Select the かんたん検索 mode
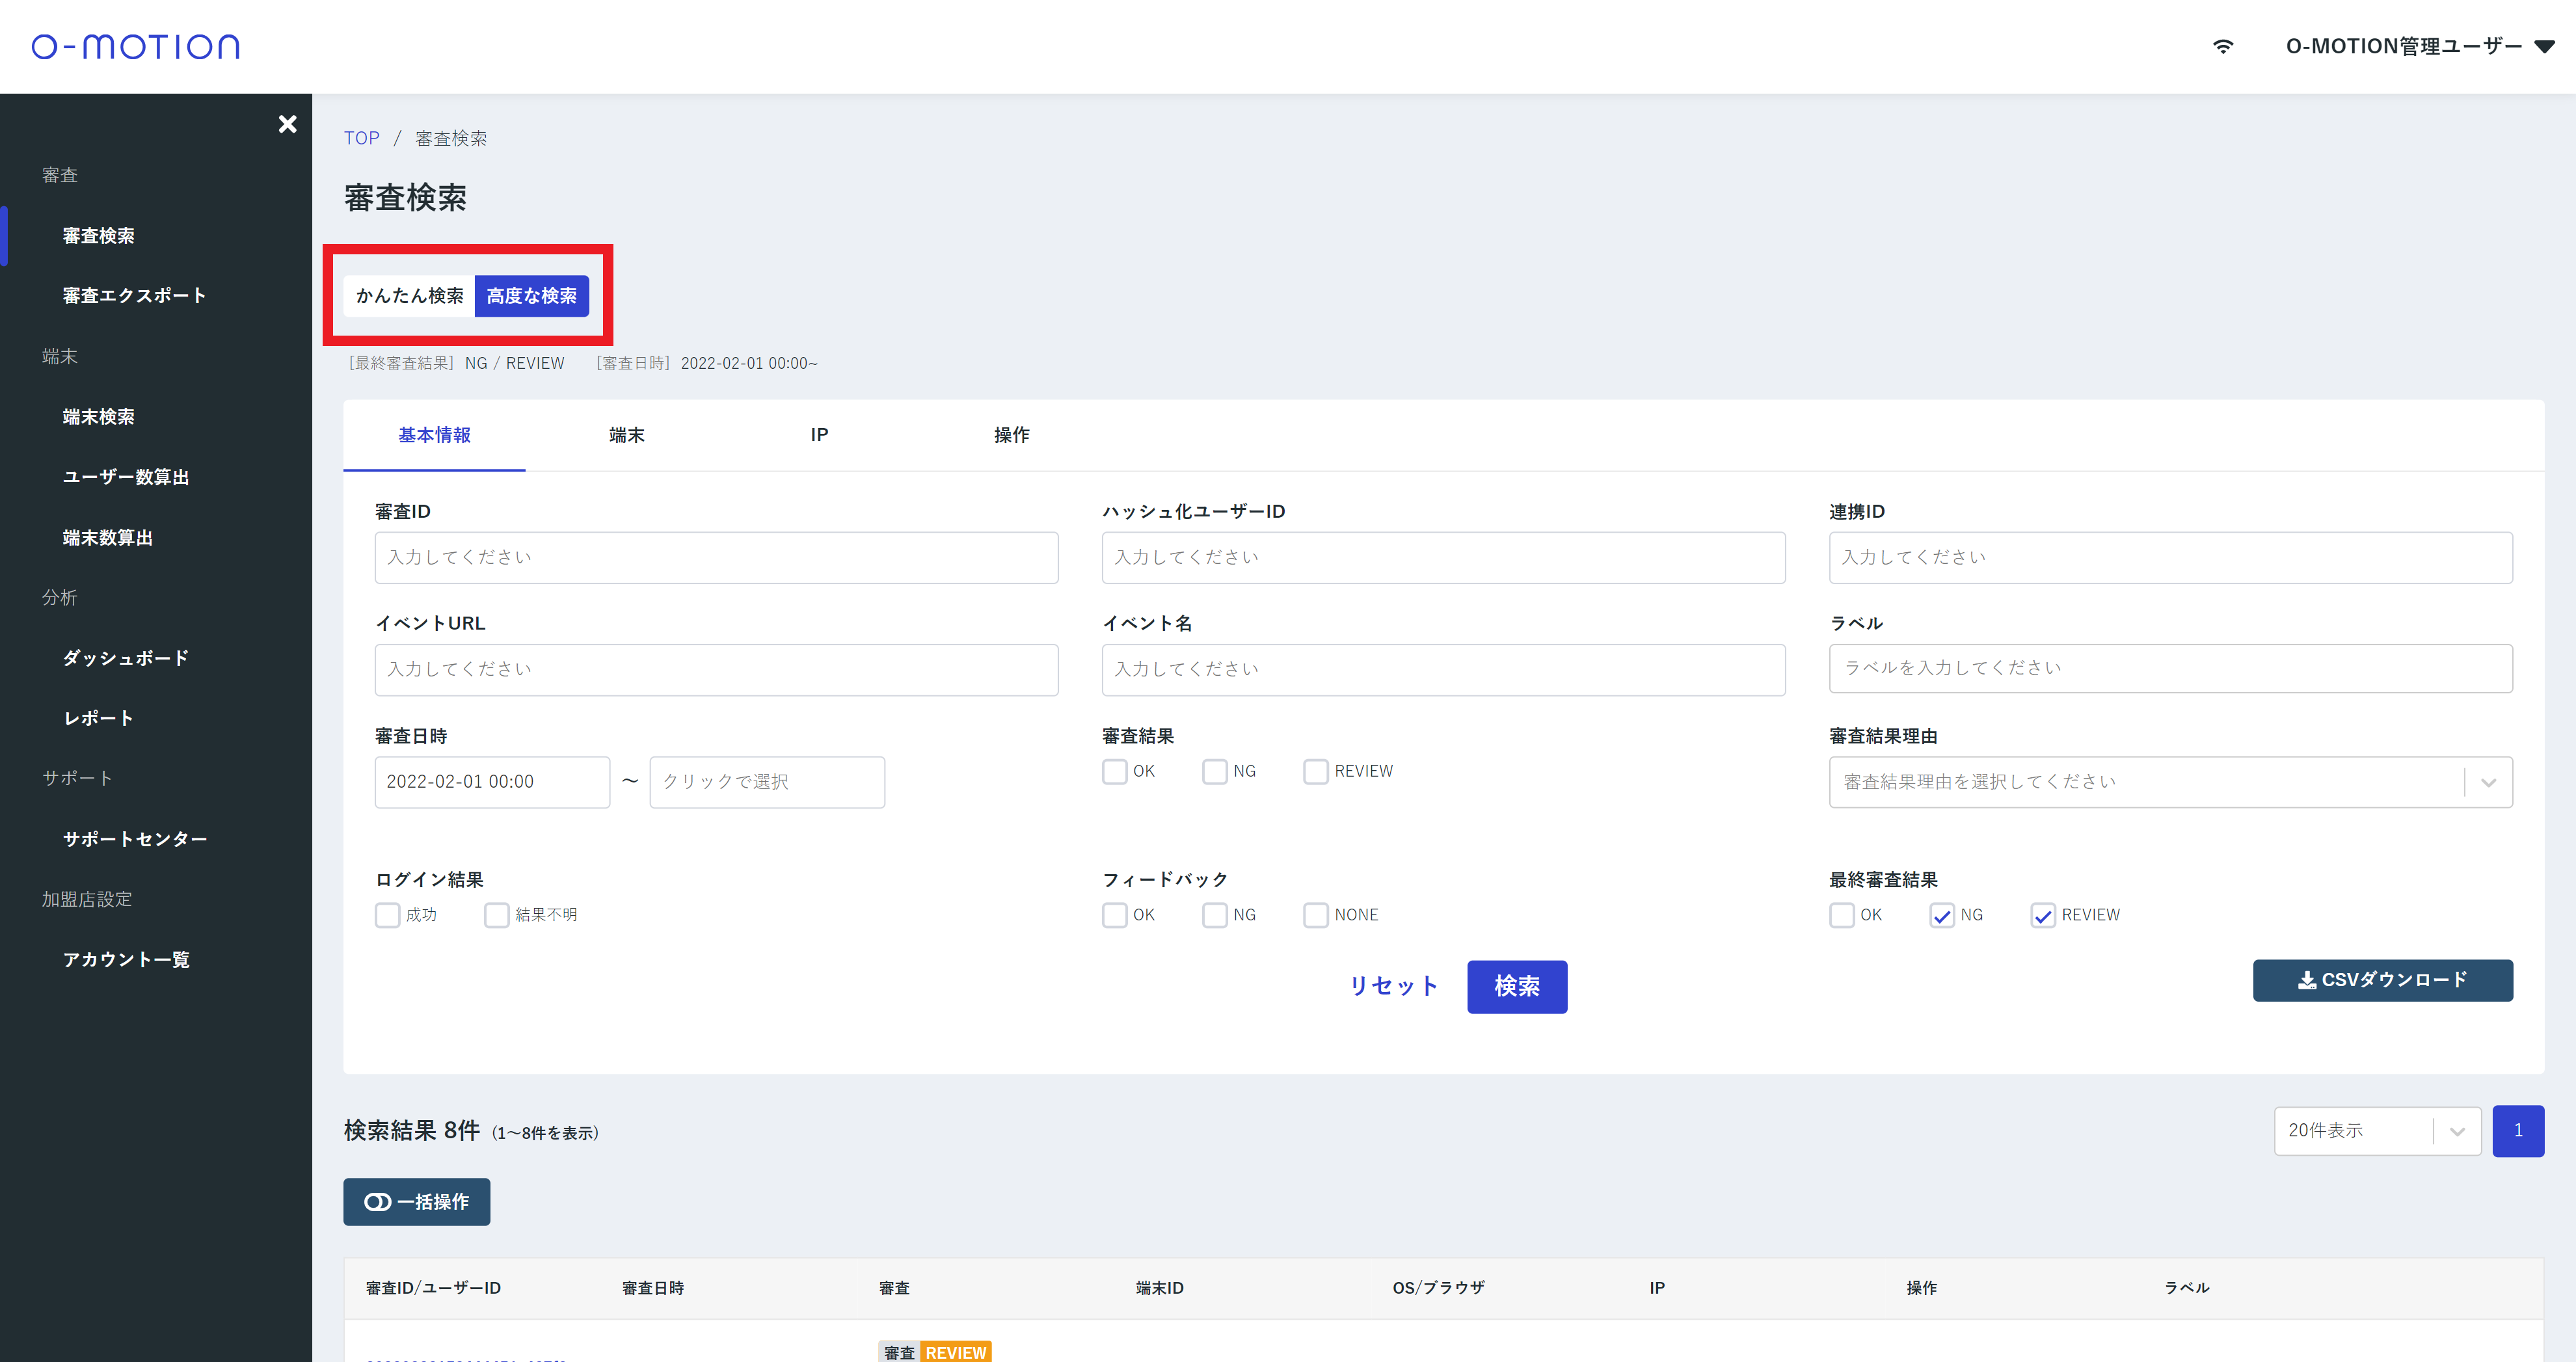 (409, 296)
